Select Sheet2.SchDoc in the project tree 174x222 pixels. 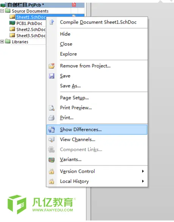pyautogui.click(x=31, y=30)
